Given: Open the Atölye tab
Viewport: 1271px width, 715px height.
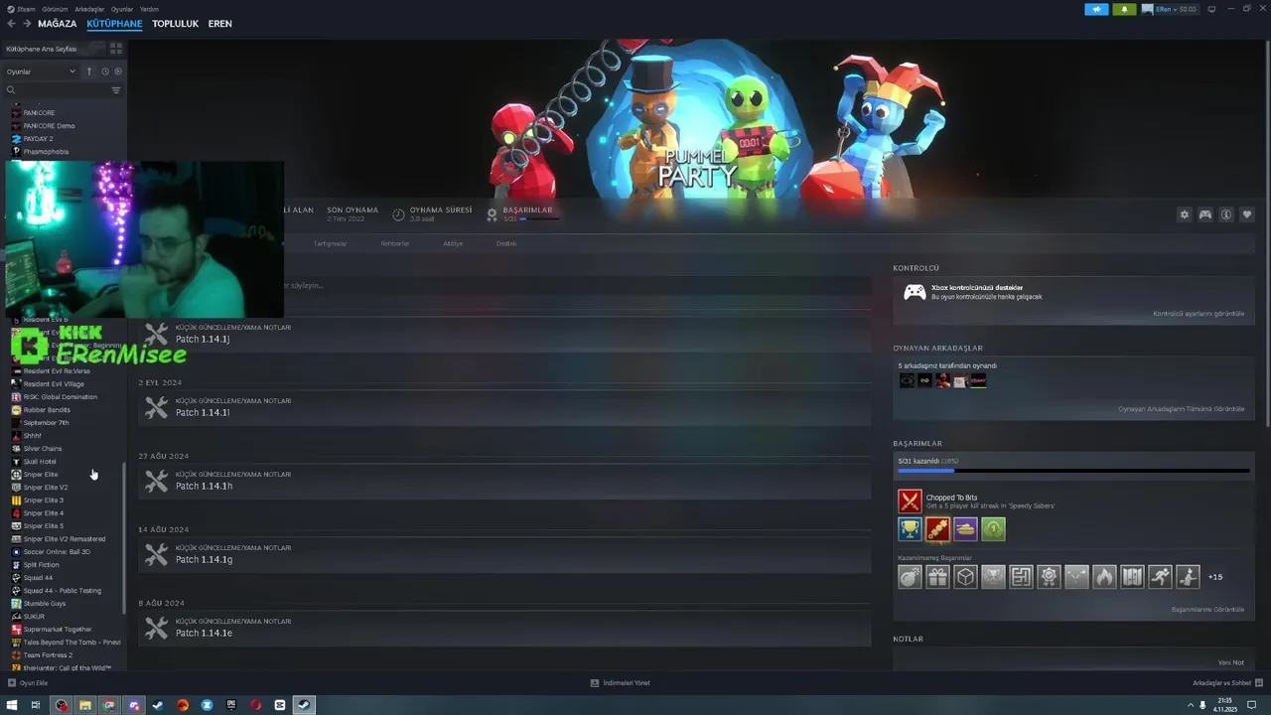Looking at the screenshot, I should 453,243.
